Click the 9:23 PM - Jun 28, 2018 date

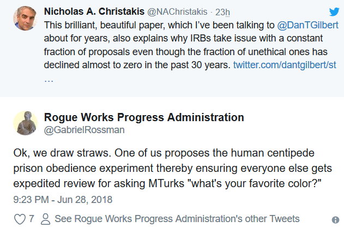click(63, 200)
